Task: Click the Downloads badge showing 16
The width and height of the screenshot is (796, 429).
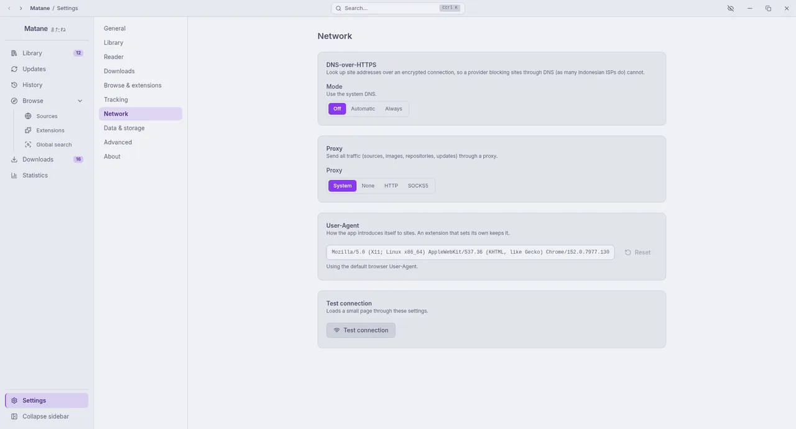Action: pyautogui.click(x=78, y=160)
